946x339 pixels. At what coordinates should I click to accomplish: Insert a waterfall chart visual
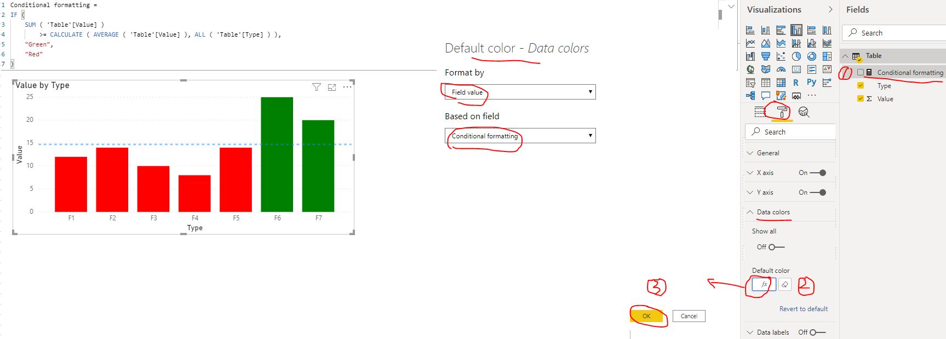pyautogui.click(x=750, y=56)
